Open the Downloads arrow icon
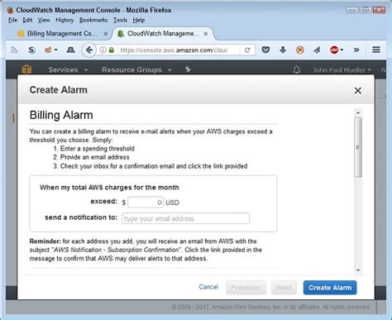The height and width of the screenshot is (320, 392). pos(283,50)
